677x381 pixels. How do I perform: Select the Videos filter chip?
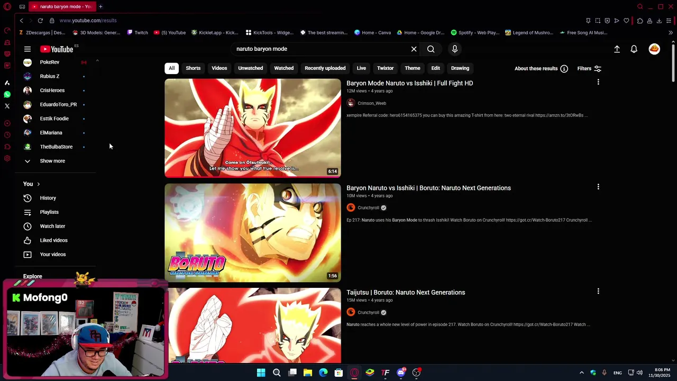[x=219, y=68]
